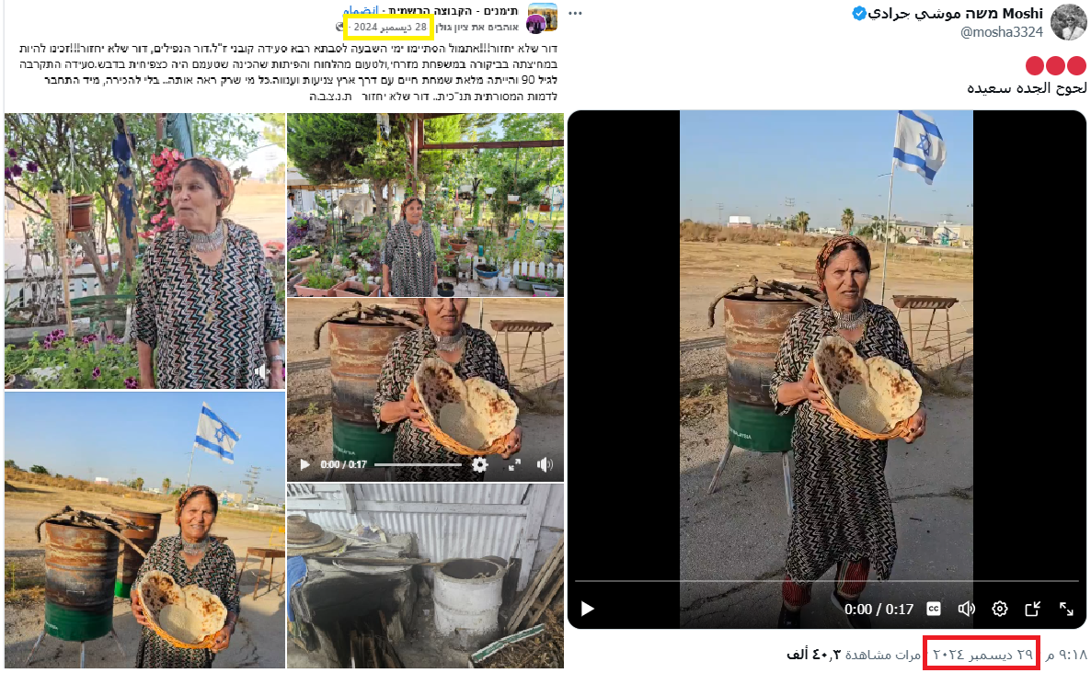The height and width of the screenshot is (673, 1091).
Task: Open the Facebook group avatar
Action: [x=542, y=17]
